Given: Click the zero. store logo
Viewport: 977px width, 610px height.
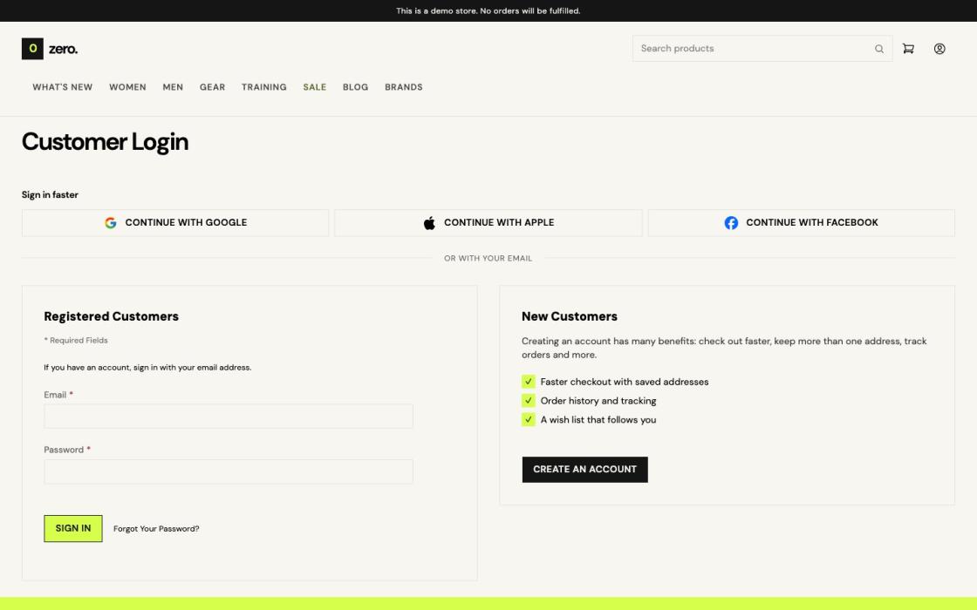Looking at the screenshot, I should tap(50, 49).
